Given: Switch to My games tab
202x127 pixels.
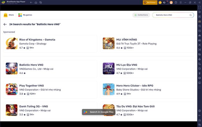Looking at the screenshot, I should click(25, 15).
